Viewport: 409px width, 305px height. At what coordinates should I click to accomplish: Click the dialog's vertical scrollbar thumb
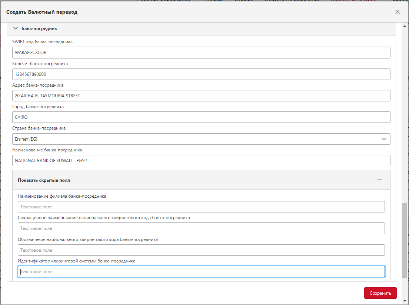405,240
